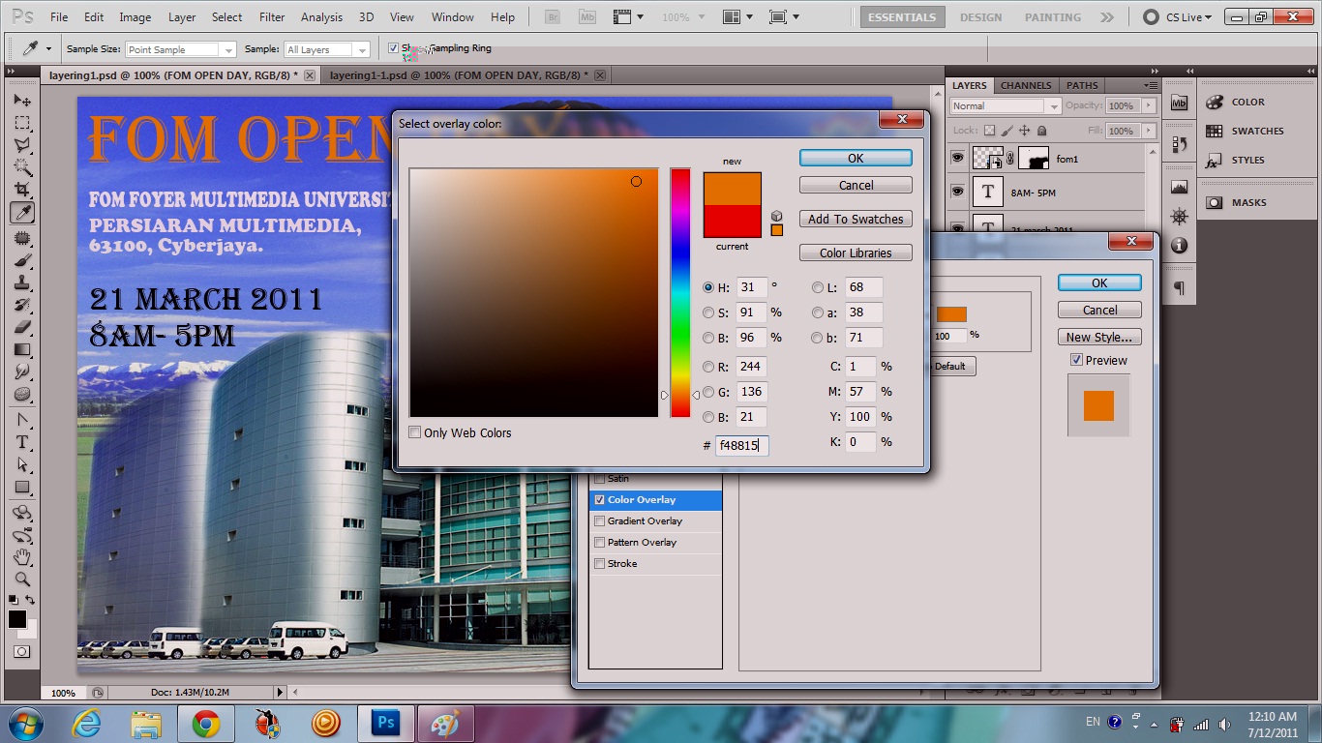
Task: Select the Hand tool
Action: click(x=22, y=557)
